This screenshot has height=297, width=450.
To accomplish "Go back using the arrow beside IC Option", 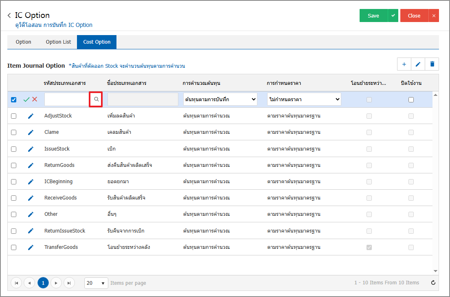I will click(9, 16).
